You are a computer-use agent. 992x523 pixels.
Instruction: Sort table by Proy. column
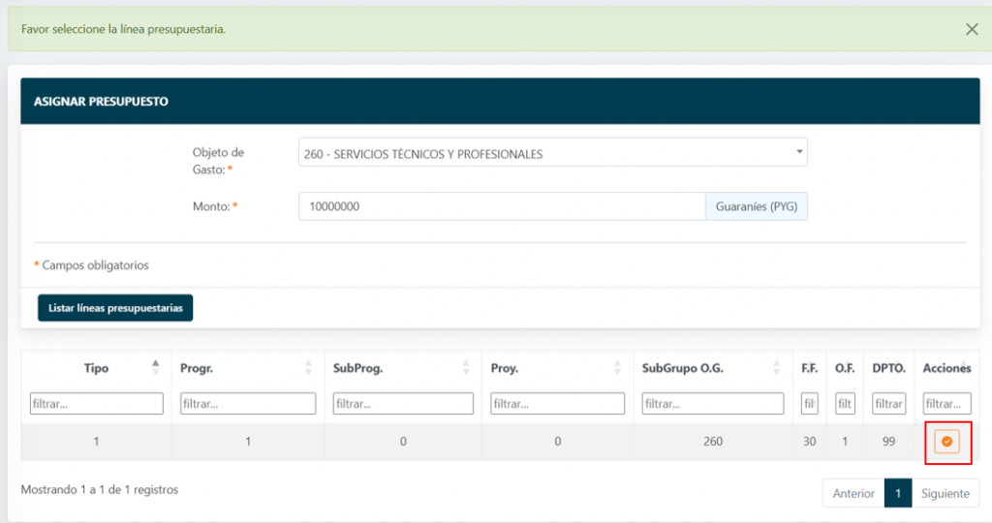click(x=557, y=368)
